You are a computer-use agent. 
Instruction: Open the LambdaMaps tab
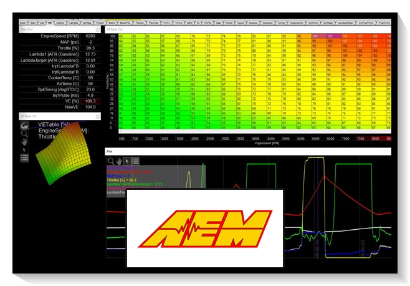click(x=345, y=23)
